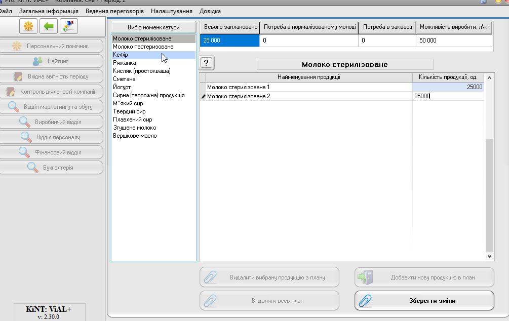The height and width of the screenshot is (321, 509).
Task: Select Кисляк (простокваша) in list
Action: pyautogui.click(x=153, y=71)
